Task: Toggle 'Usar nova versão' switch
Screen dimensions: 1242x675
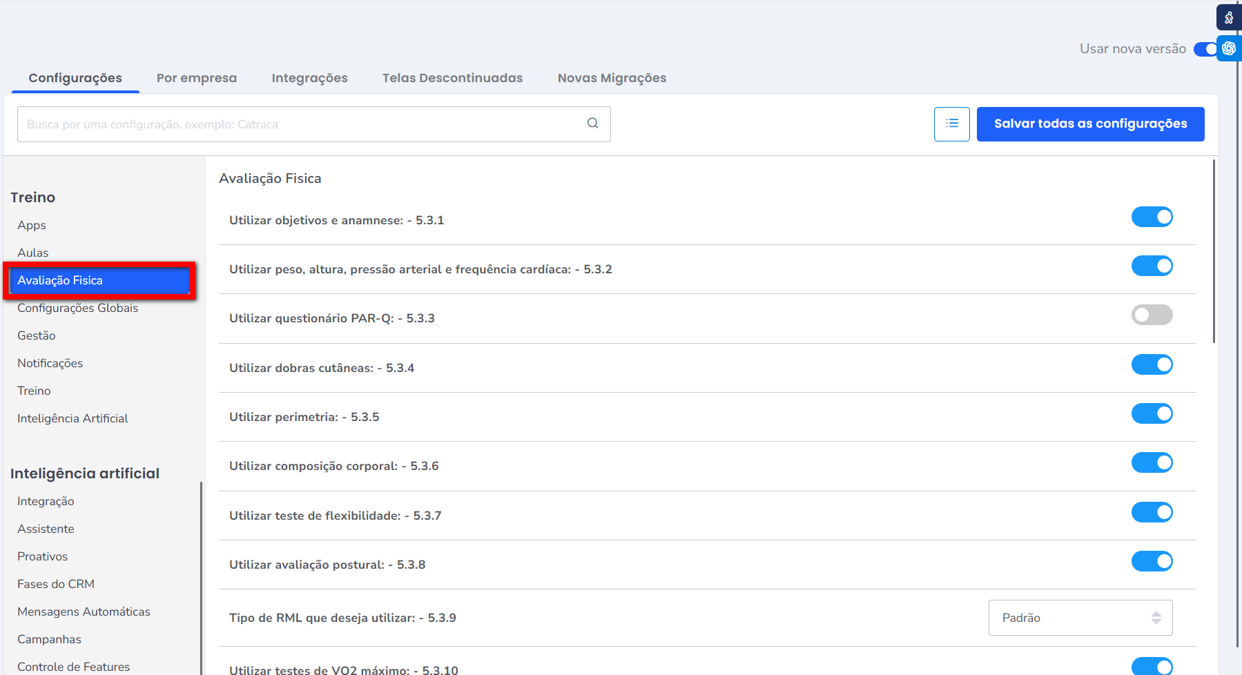Action: 1205,49
